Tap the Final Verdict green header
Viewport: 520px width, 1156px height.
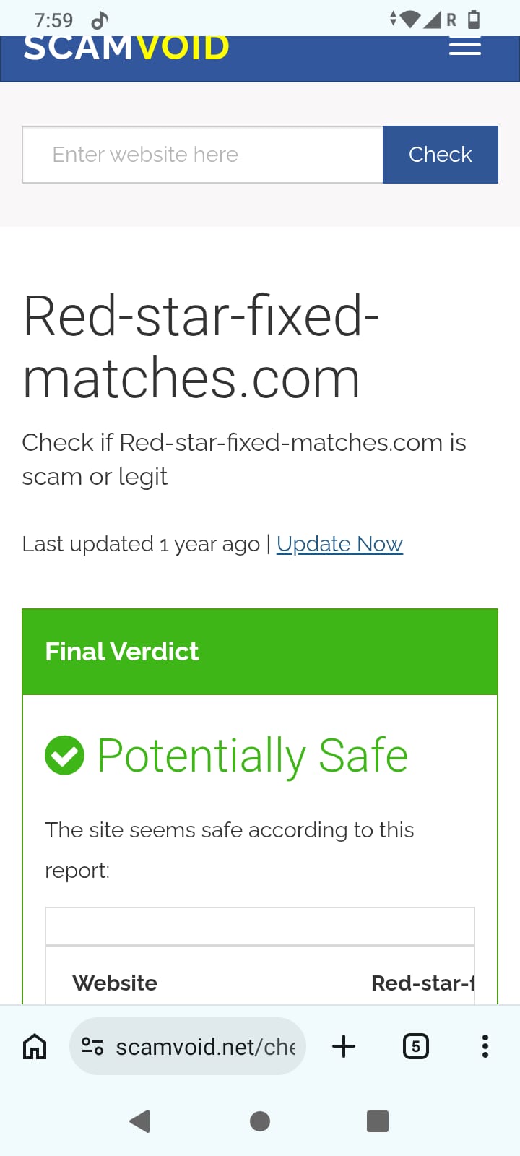[260, 652]
